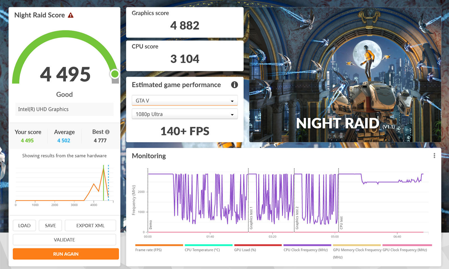The height and width of the screenshot is (269, 449).
Task: Toggle the Frame rate (FPS) legend item
Action: point(148,250)
